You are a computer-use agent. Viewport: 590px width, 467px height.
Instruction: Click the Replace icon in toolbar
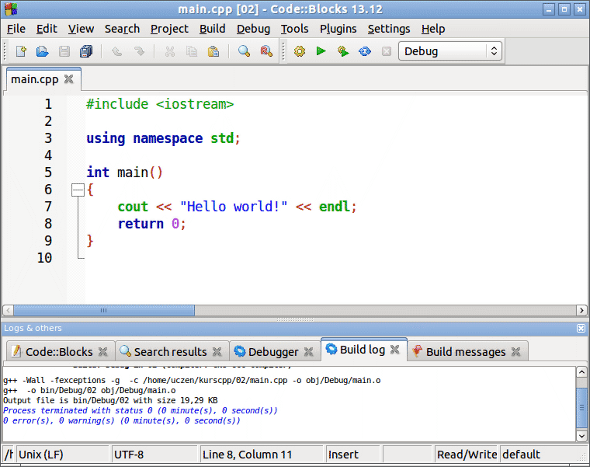[266, 51]
